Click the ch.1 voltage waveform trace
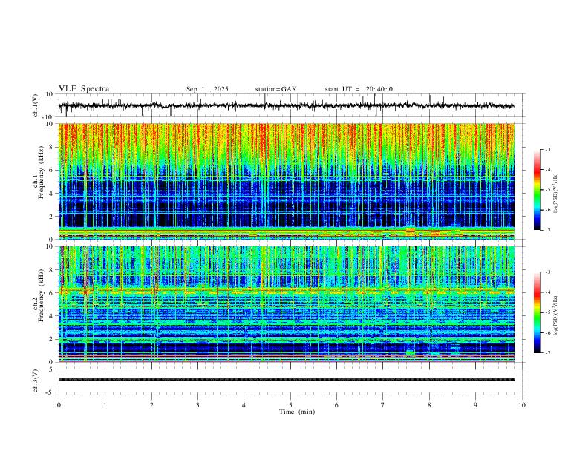 (x=286, y=105)
